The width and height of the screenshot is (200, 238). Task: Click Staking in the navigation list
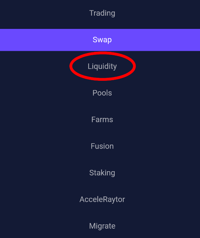(102, 173)
